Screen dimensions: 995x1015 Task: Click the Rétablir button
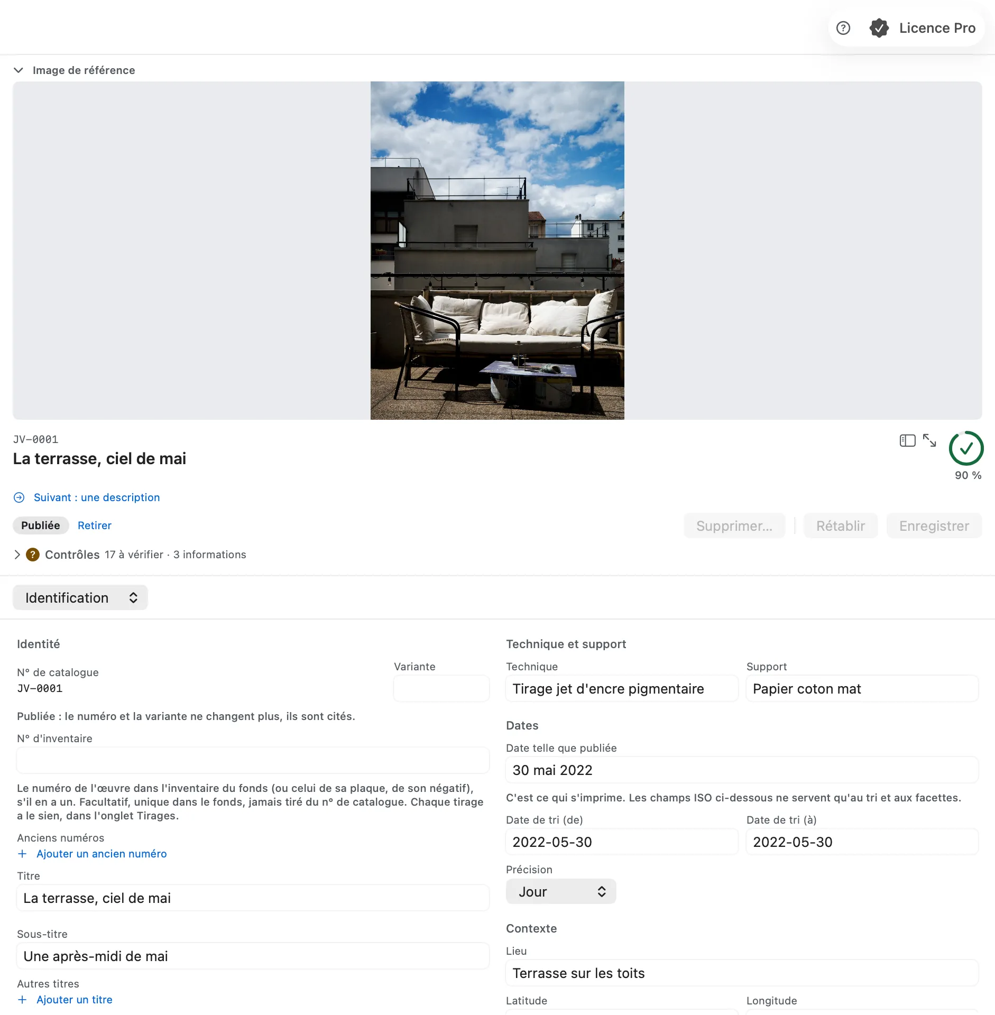pyautogui.click(x=841, y=525)
